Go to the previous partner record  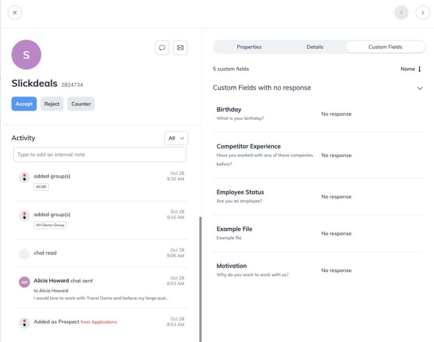point(401,13)
